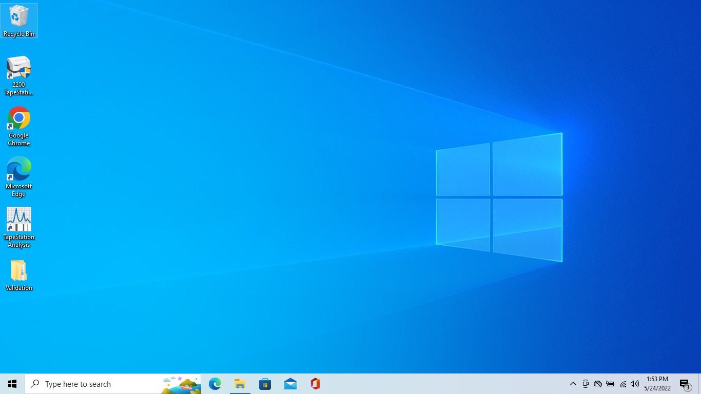Screen dimensions: 701x394
Task: Click the Type here to search box
Action: pyautogui.click(x=113, y=384)
